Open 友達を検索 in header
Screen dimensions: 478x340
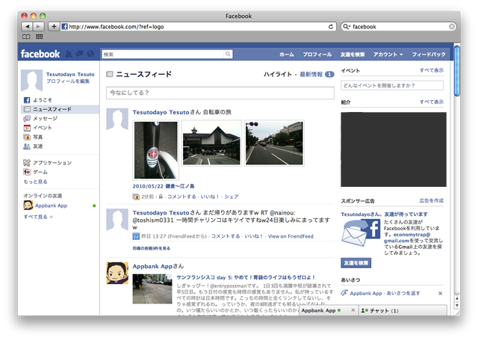tap(353, 55)
